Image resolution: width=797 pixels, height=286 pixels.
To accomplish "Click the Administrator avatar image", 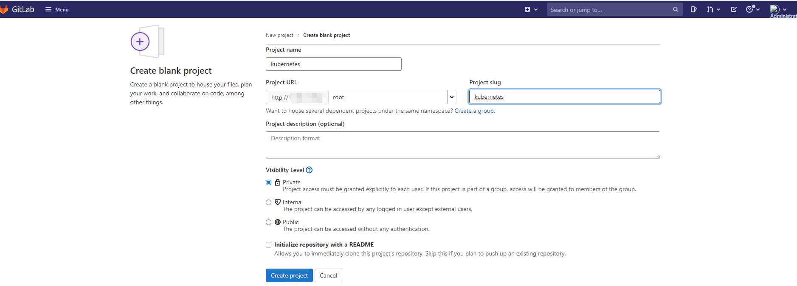I will tap(774, 9).
